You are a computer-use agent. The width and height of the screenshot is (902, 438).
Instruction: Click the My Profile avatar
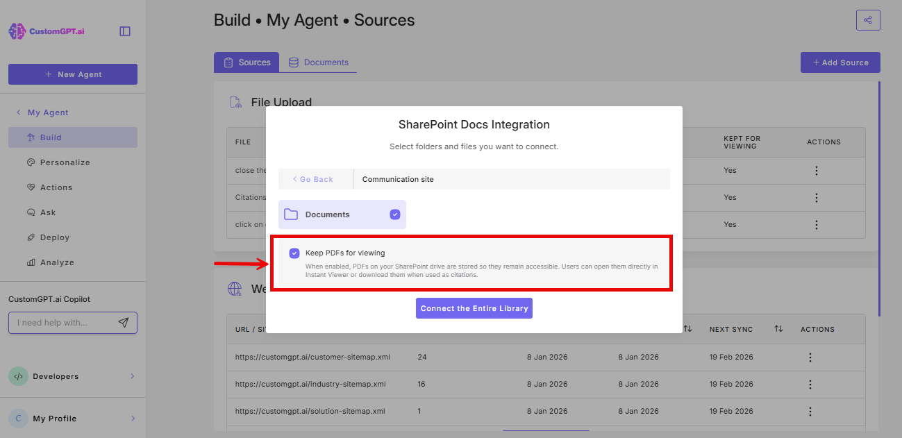[18, 419]
